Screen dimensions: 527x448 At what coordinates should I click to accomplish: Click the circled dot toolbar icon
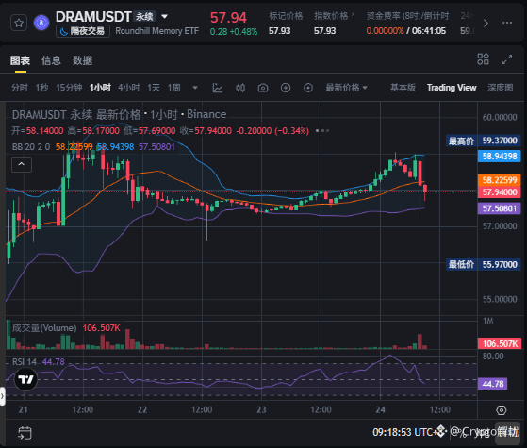click(308, 88)
